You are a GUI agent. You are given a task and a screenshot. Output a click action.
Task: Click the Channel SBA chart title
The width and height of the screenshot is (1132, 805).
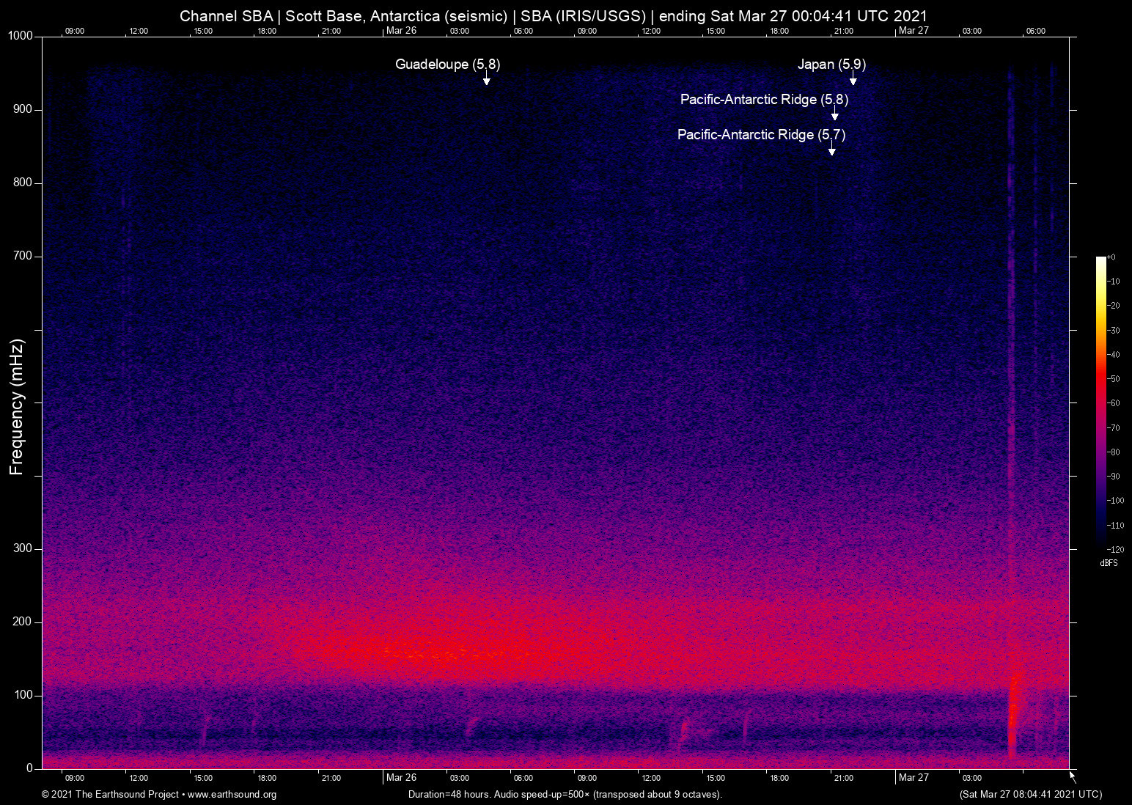(x=554, y=15)
